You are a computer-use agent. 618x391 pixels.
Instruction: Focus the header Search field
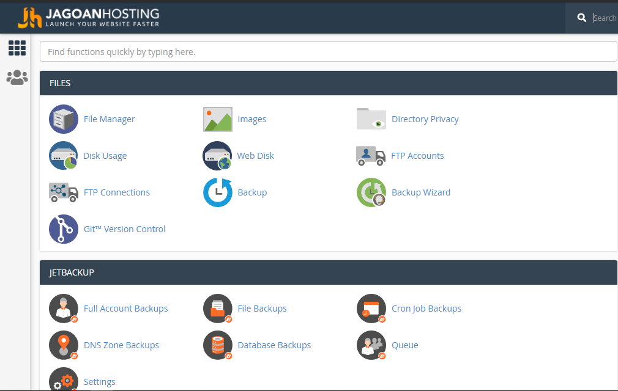[x=605, y=18]
